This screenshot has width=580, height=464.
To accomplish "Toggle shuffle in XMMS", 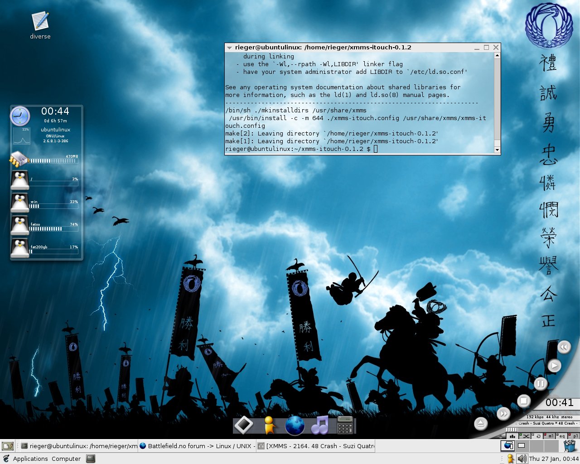I will (x=525, y=436).
